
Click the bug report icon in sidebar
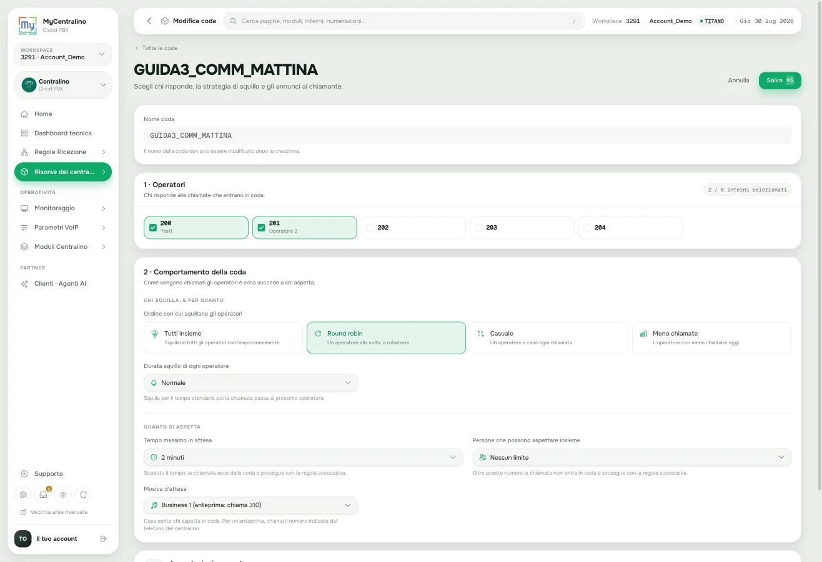pyautogui.click(x=23, y=495)
